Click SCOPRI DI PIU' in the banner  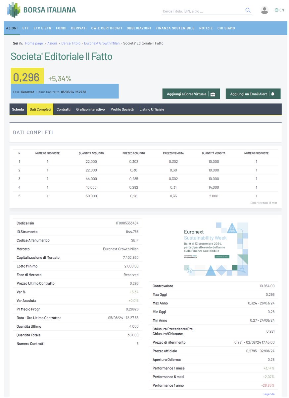(x=222, y=257)
